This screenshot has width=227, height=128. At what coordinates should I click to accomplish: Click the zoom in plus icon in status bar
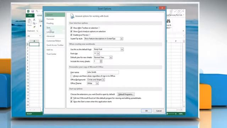(x=176, y=114)
